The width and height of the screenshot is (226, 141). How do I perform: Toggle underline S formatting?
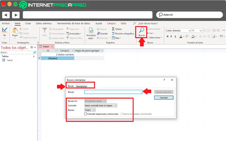[175, 36]
